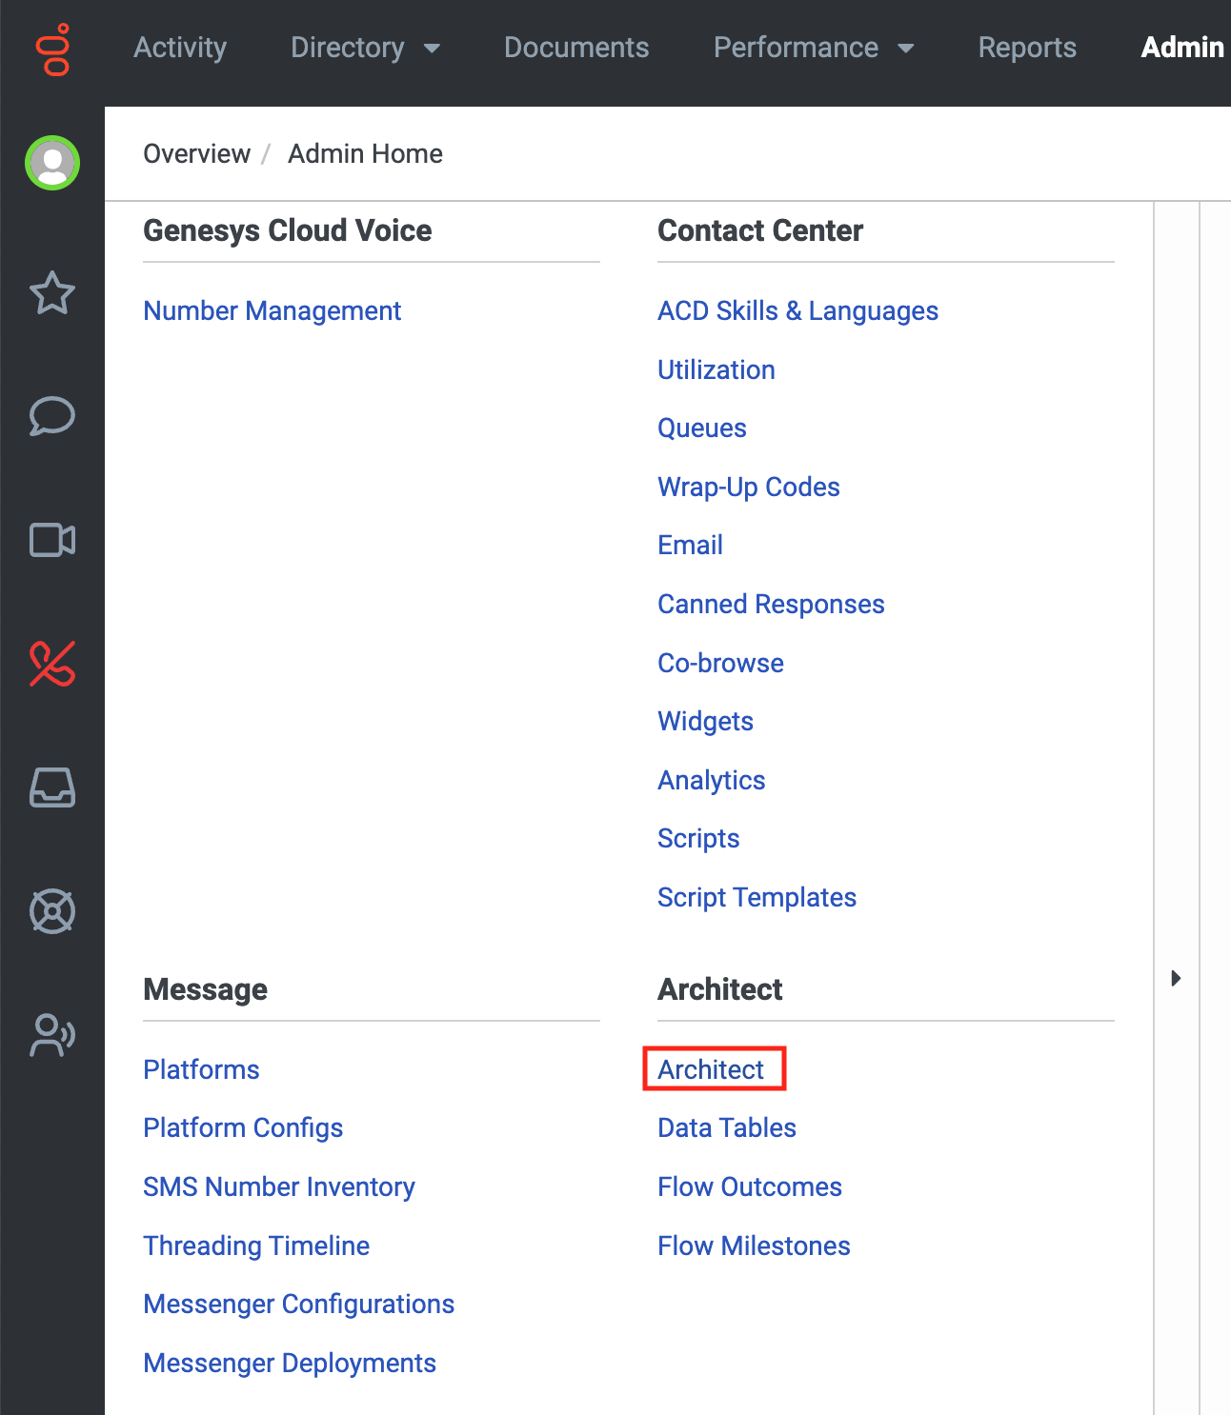Open the Queues link

[702, 428]
